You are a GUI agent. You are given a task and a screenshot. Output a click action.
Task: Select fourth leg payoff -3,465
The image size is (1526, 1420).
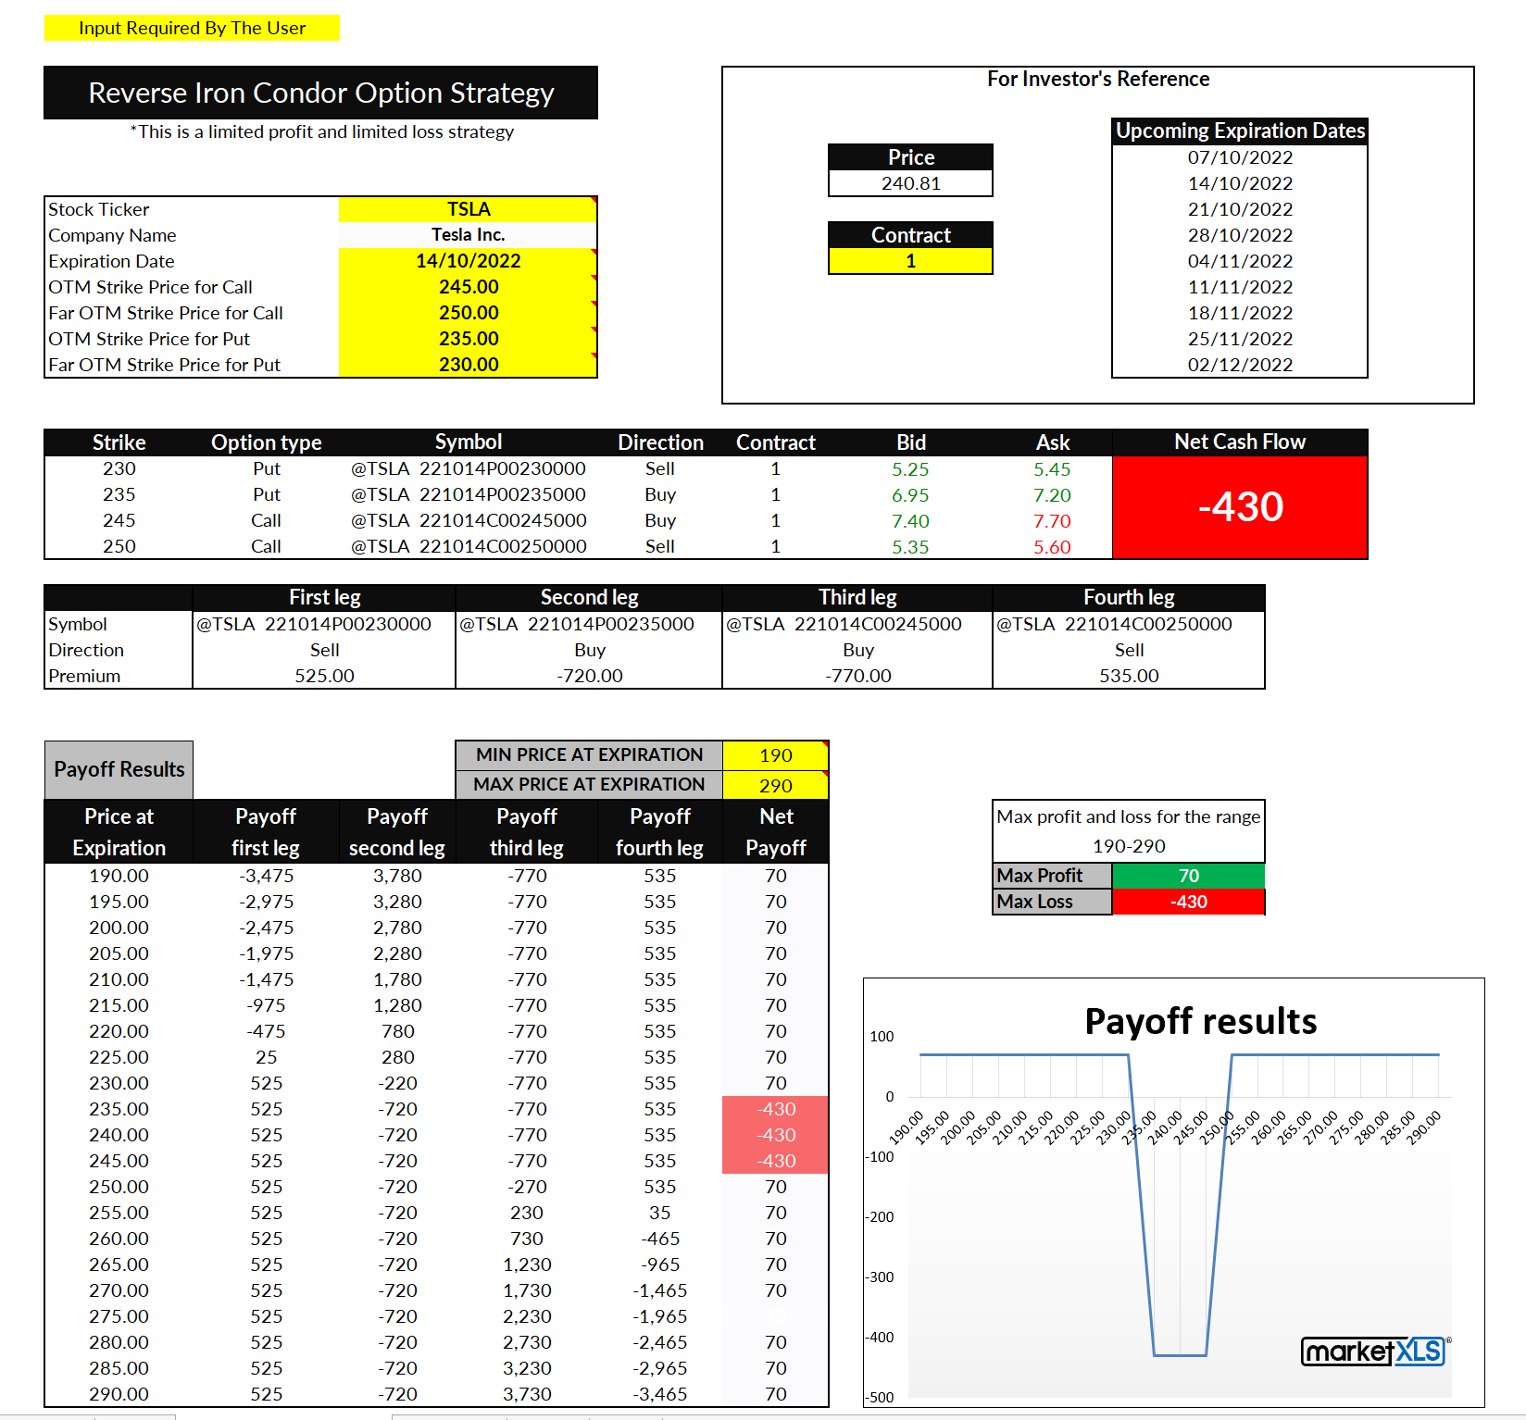[x=659, y=1394]
